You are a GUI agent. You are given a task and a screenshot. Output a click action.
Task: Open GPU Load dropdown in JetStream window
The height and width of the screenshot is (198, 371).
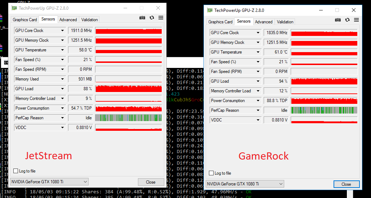(62, 89)
